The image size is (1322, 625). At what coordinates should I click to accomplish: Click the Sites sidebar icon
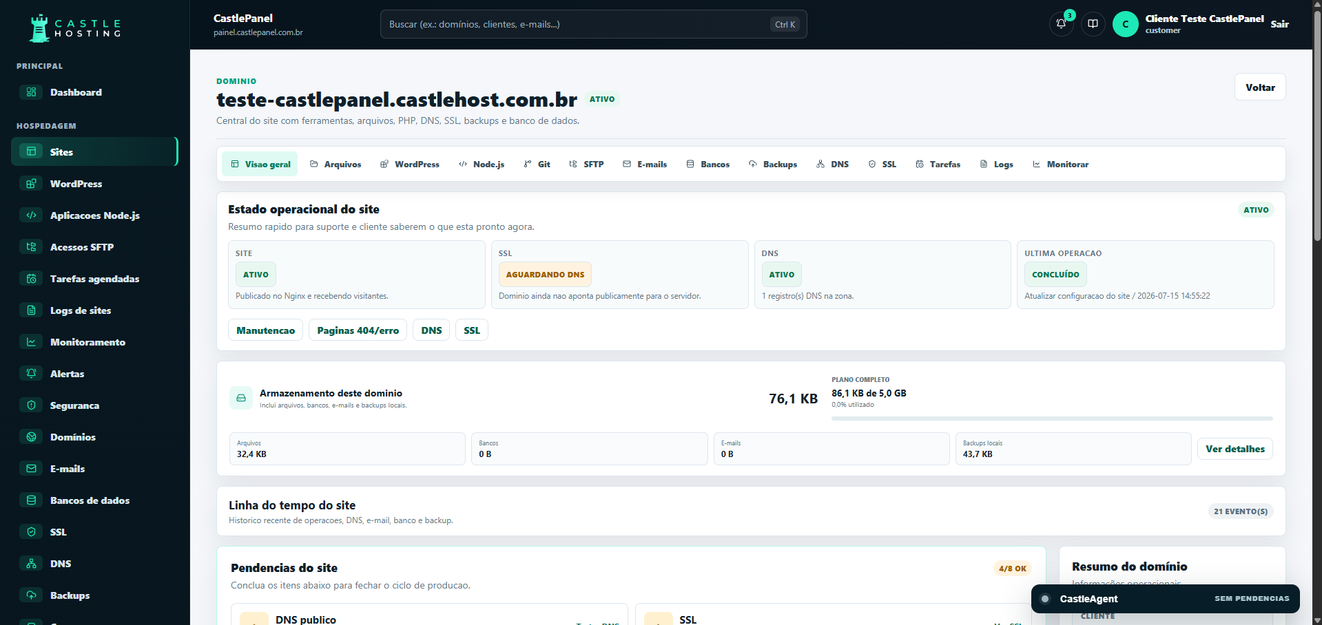point(31,151)
